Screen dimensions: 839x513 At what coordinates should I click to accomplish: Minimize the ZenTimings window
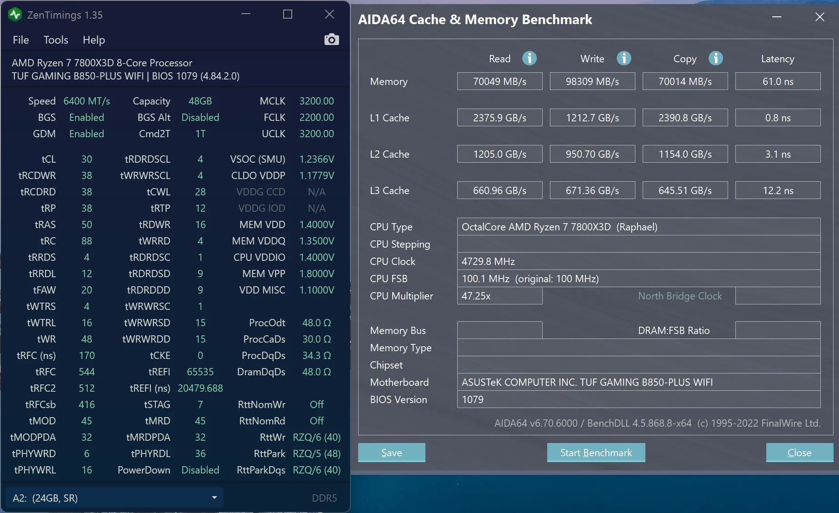click(246, 14)
